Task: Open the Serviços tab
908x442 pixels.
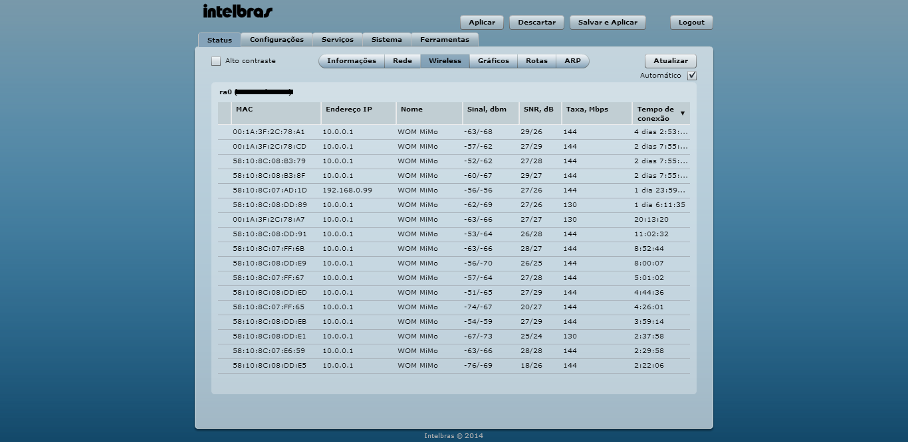Action: pos(338,40)
